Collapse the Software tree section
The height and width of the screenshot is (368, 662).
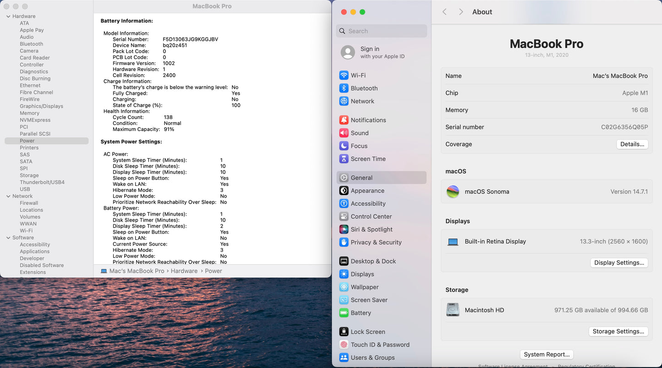pos(8,238)
